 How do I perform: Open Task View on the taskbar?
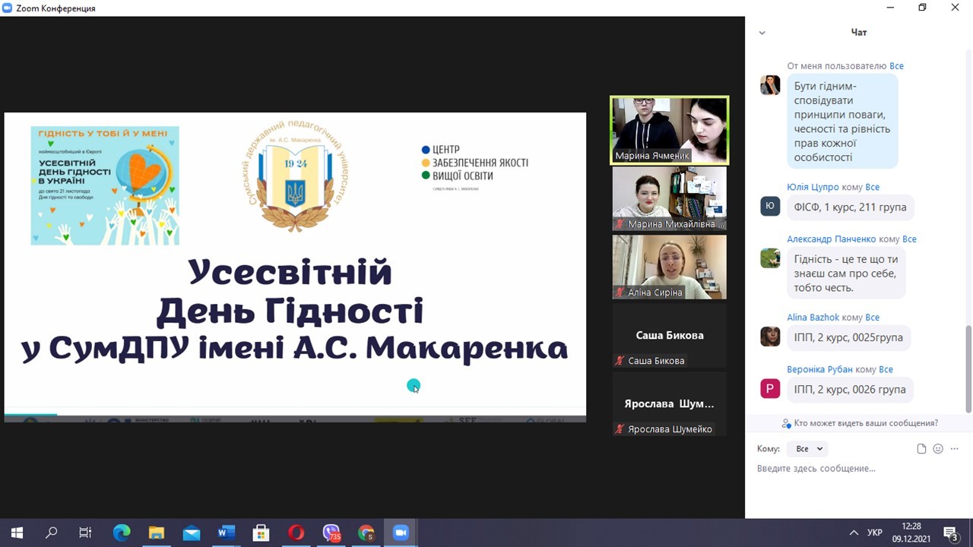86,533
